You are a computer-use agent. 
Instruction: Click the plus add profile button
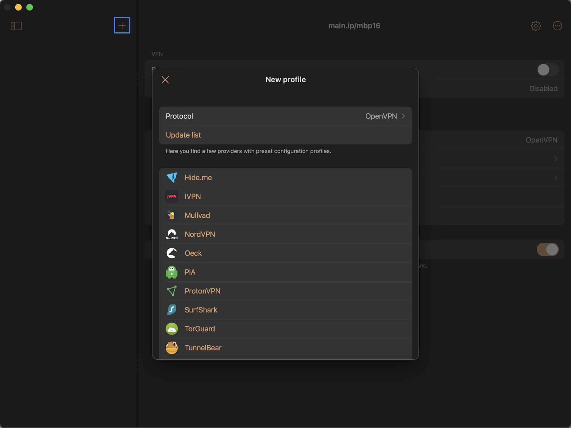click(x=122, y=25)
